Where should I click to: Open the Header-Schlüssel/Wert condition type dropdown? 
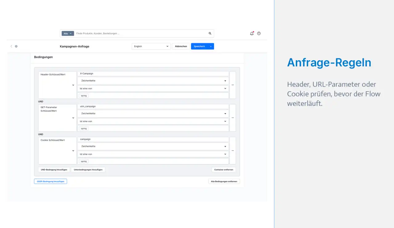pyautogui.click(x=57, y=85)
